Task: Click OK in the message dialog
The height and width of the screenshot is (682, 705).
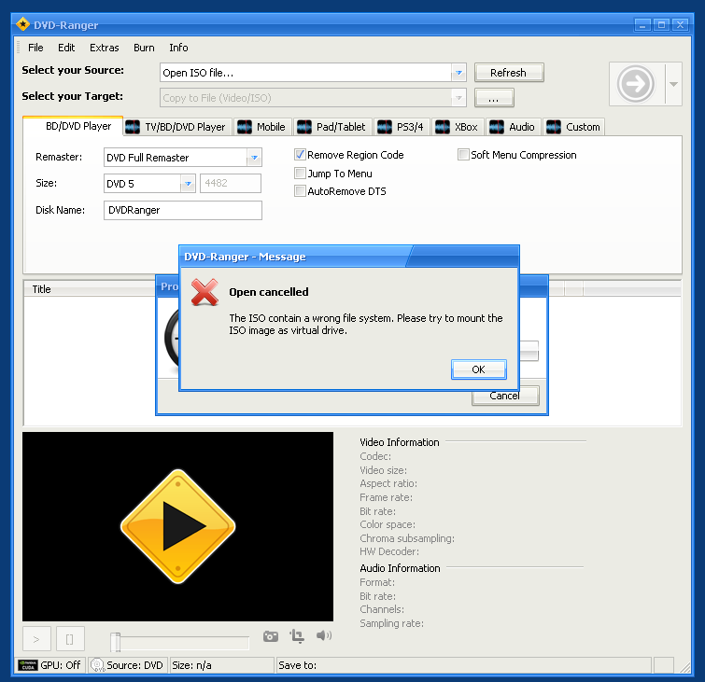Action: [478, 369]
